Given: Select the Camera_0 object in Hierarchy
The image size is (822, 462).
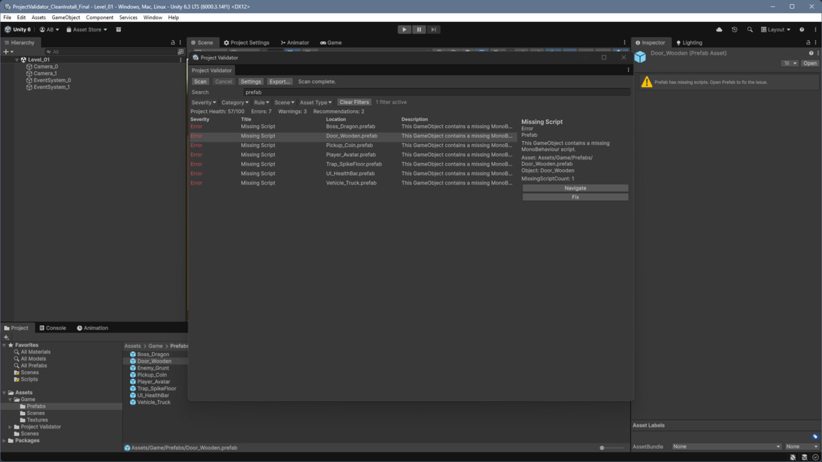Looking at the screenshot, I should pos(45,66).
